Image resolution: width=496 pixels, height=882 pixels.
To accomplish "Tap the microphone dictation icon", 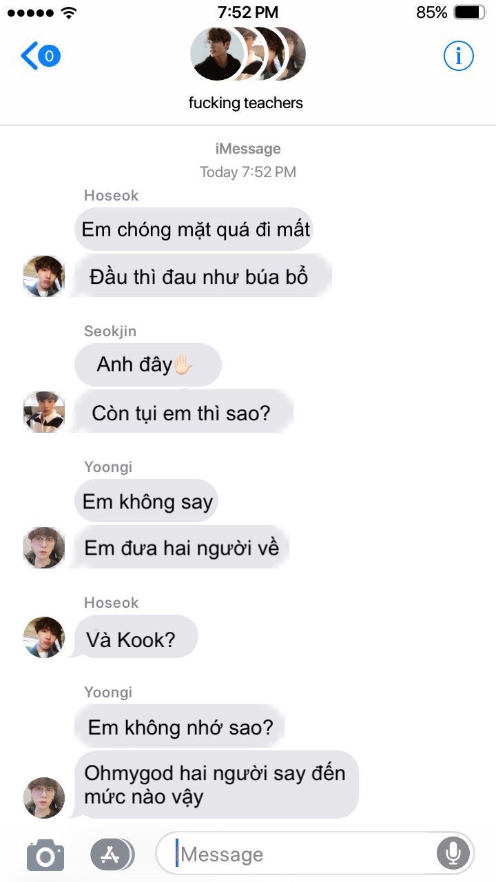I will click(x=453, y=854).
